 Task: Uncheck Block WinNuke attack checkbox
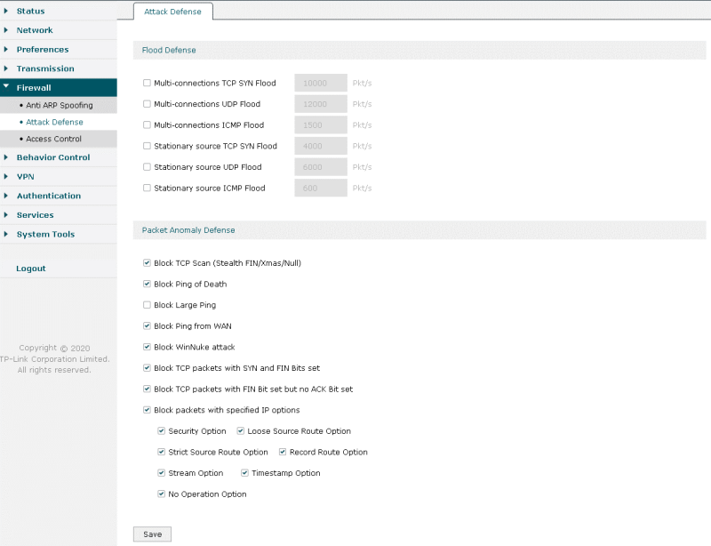(147, 347)
